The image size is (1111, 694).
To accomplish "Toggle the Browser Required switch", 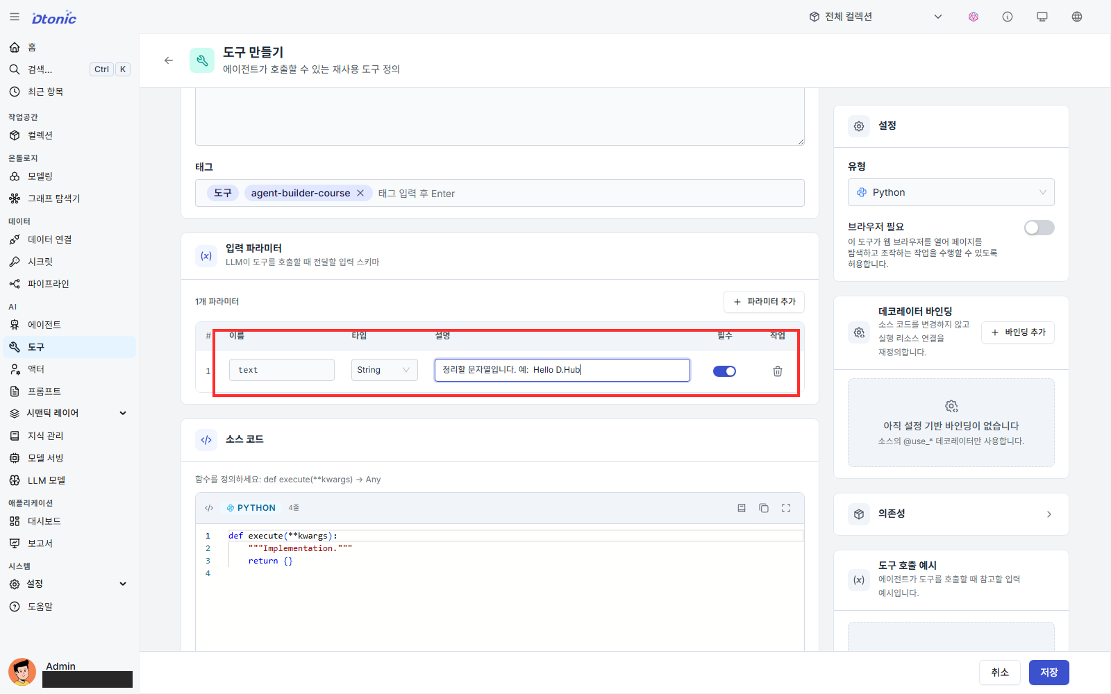I will coord(1039,228).
